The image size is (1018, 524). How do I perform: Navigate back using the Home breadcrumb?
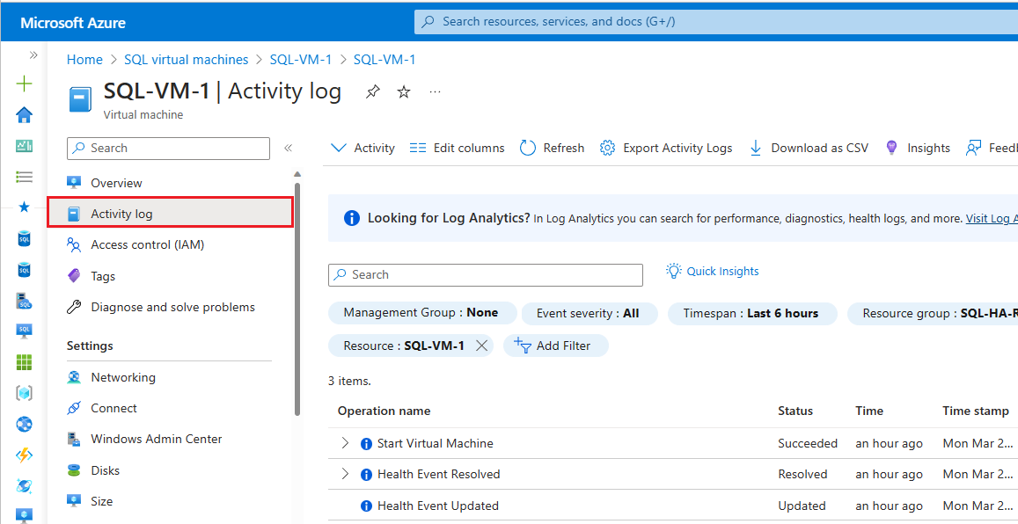click(x=84, y=59)
